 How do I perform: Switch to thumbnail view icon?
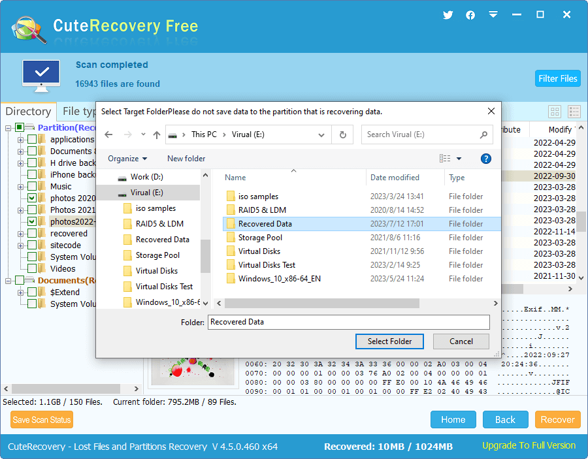[x=555, y=112]
